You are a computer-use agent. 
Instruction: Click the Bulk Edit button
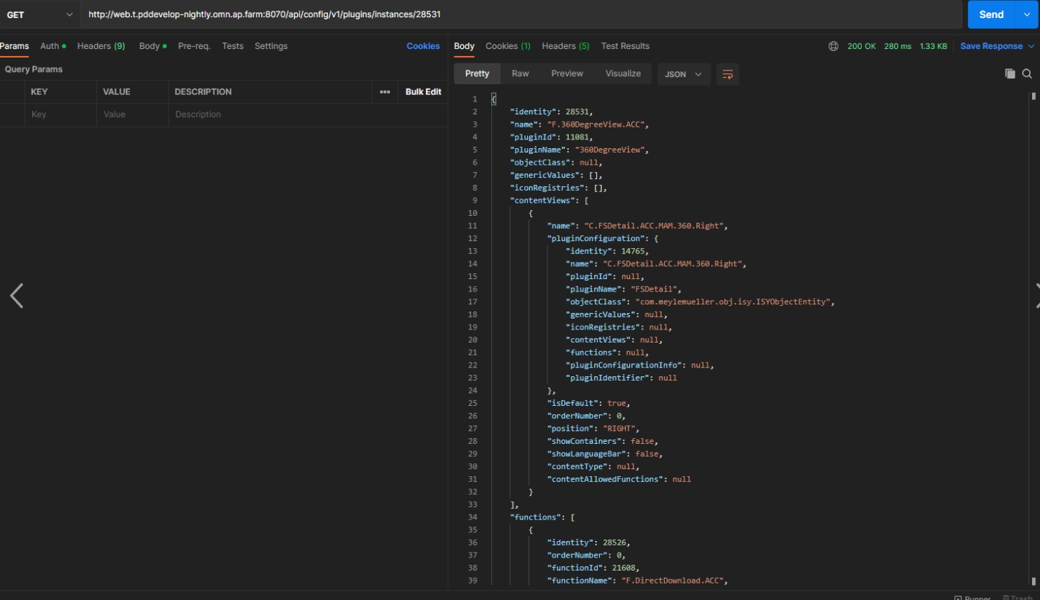[423, 92]
